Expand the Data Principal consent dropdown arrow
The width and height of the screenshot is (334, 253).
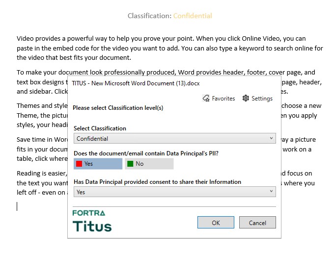point(272,192)
